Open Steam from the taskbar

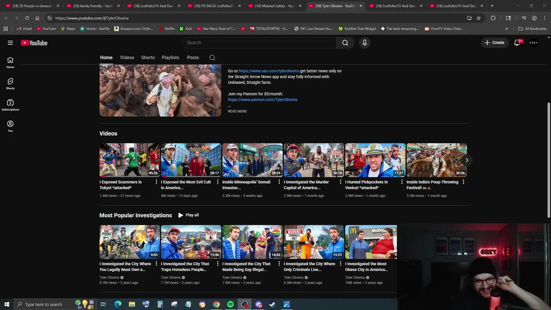tap(272, 304)
